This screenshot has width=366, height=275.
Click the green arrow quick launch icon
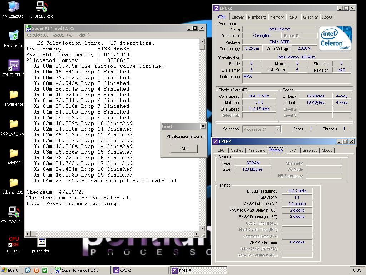(45, 270)
